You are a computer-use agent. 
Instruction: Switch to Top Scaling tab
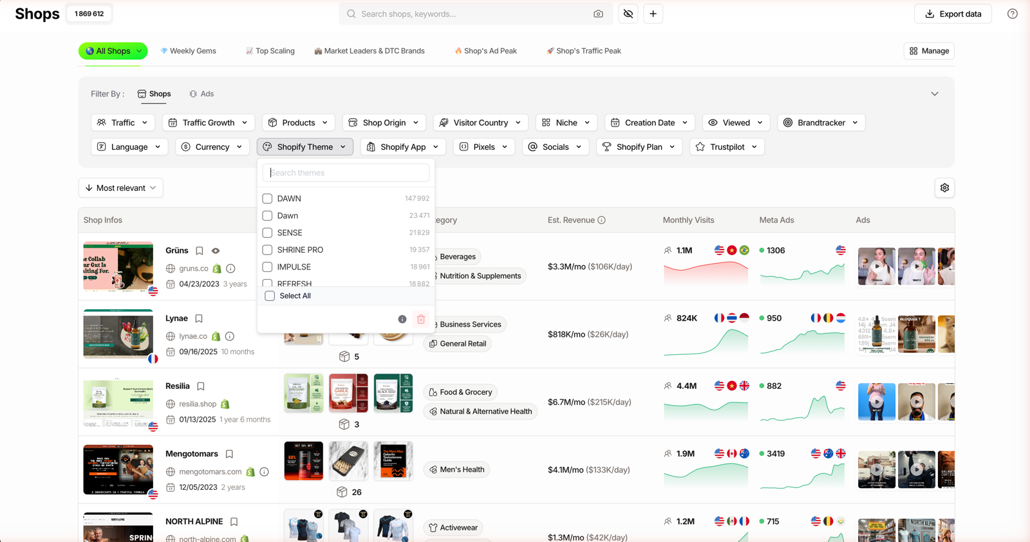(270, 51)
